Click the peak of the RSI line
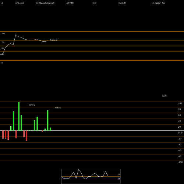Screen dimensions: 184x184 tap(16, 35)
